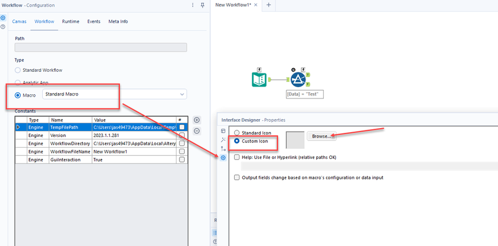Click the # column header in Constants table
The width and height of the screenshot is (498, 246).
pyautogui.click(x=182, y=120)
